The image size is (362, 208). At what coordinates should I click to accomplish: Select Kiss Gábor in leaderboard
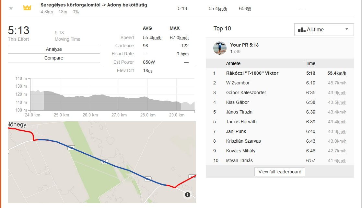pyautogui.click(x=238, y=102)
